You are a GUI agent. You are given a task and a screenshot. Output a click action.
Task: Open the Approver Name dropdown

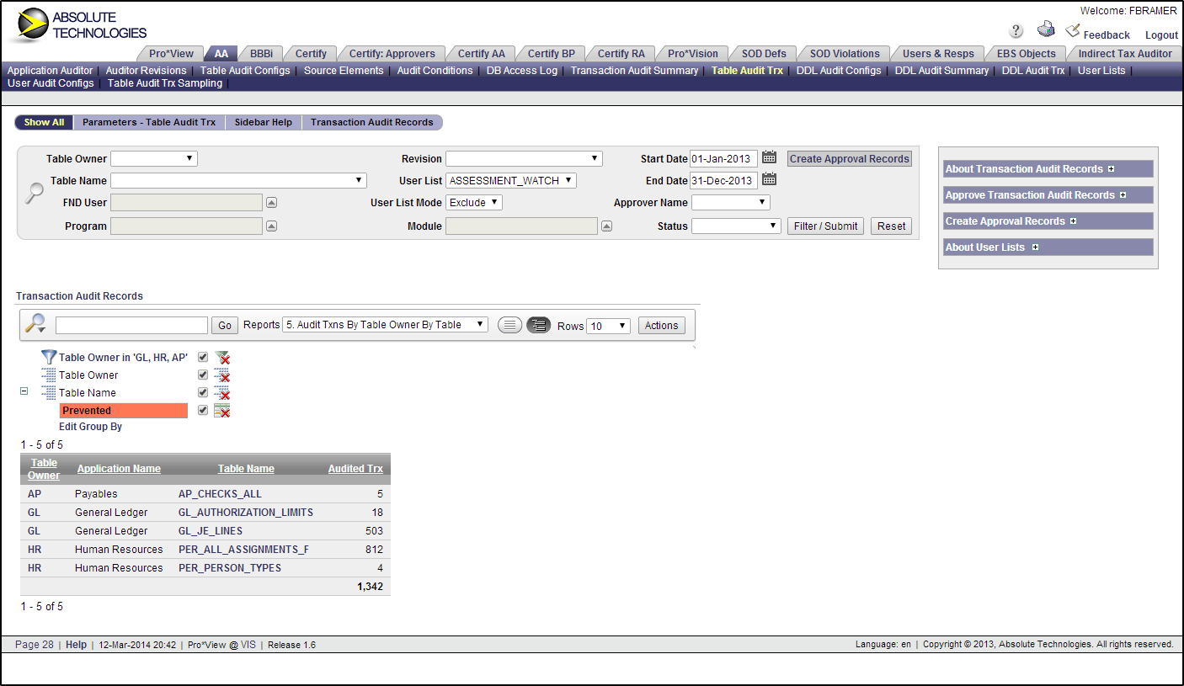(x=731, y=202)
